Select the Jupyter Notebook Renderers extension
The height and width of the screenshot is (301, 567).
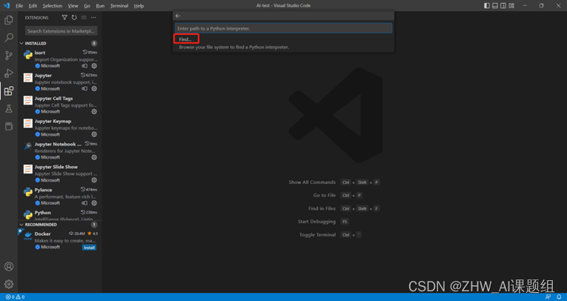pos(60,150)
